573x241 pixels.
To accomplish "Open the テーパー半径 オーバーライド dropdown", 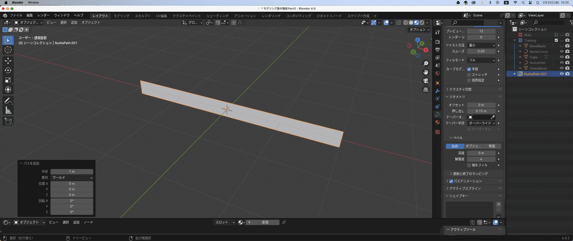I will pyautogui.click(x=481, y=123).
